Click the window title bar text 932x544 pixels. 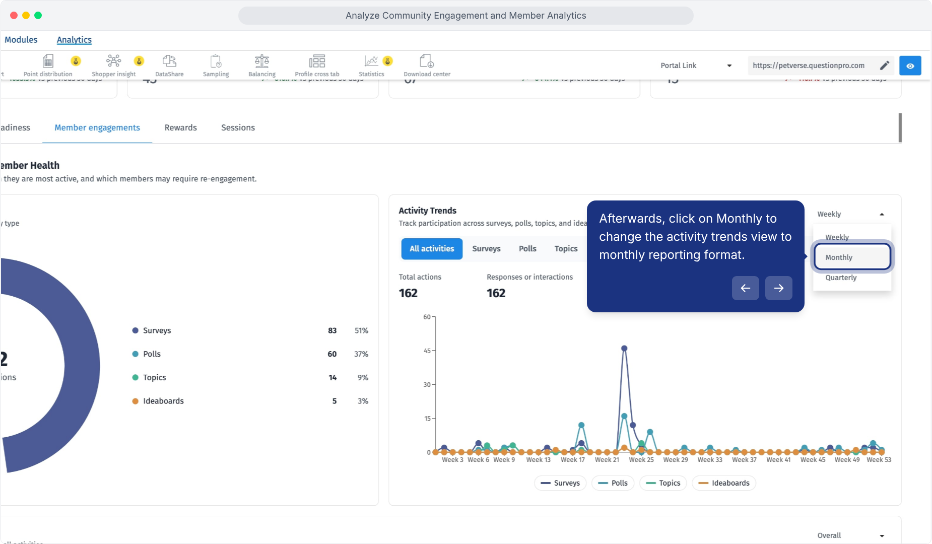click(x=466, y=16)
